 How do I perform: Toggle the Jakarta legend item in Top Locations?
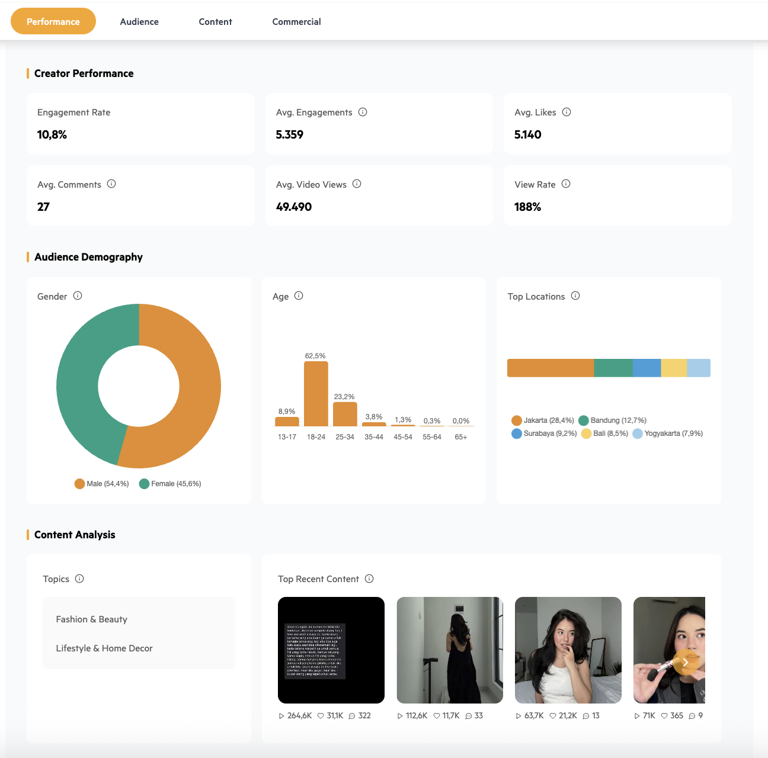(543, 420)
